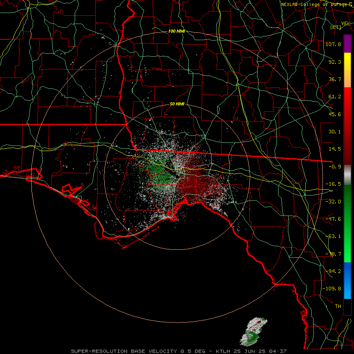
Task: Click the VEL heading above the scale
Action: (345, 24)
